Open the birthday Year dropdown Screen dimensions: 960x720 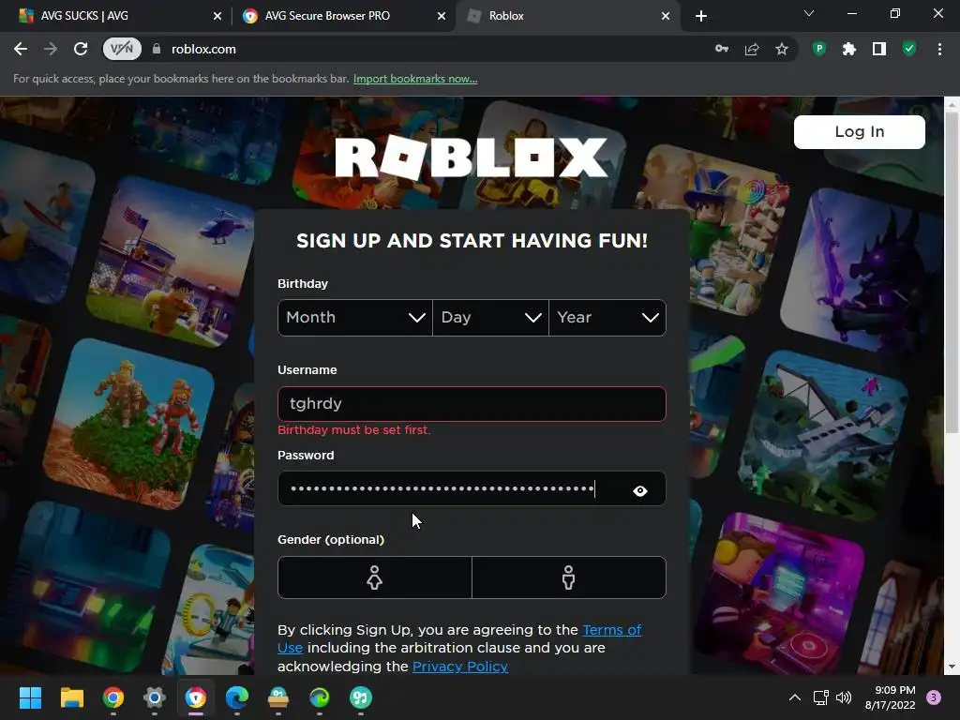[607, 318]
